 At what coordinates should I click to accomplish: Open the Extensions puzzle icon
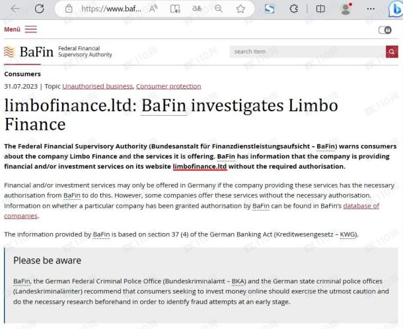click(x=294, y=9)
